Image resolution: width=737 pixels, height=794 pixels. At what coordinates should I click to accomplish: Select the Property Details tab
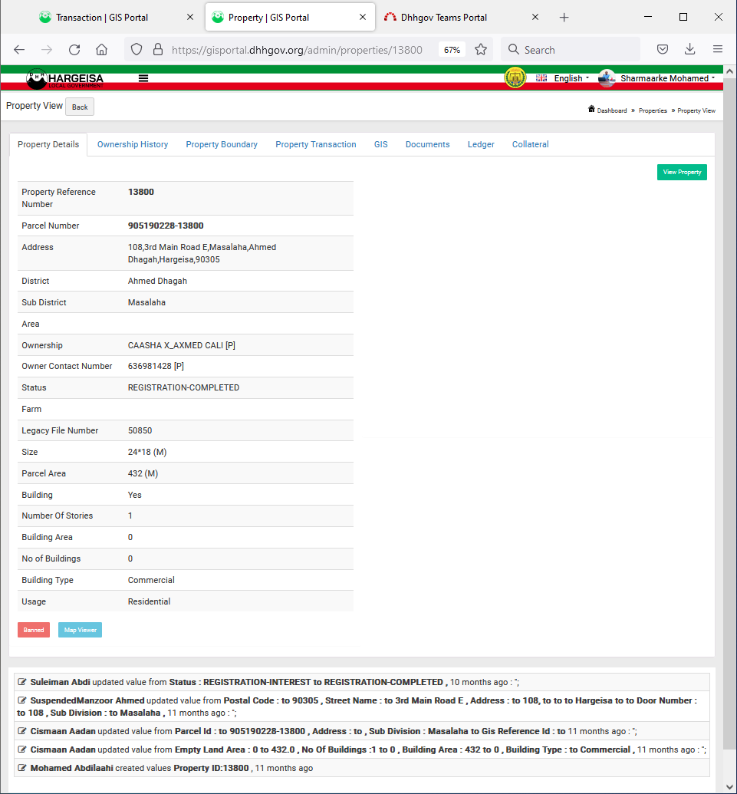coord(48,144)
